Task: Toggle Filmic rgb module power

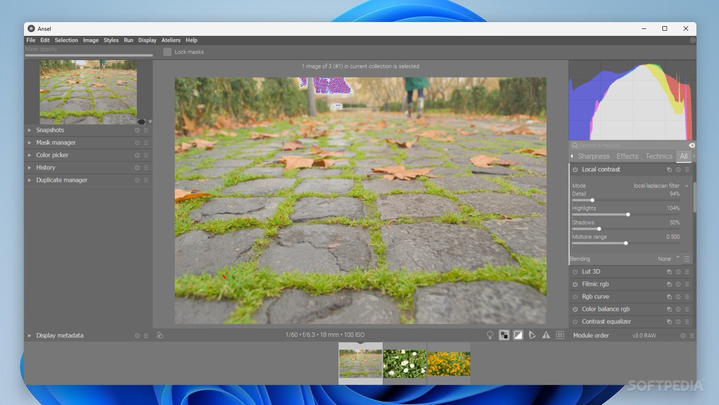Action: [575, 284]
